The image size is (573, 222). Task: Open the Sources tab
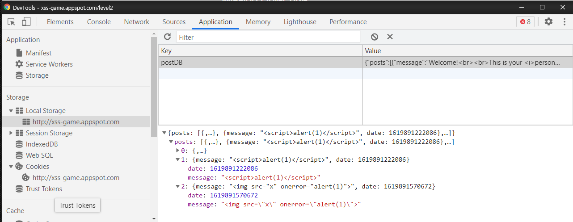coord(174,21)
